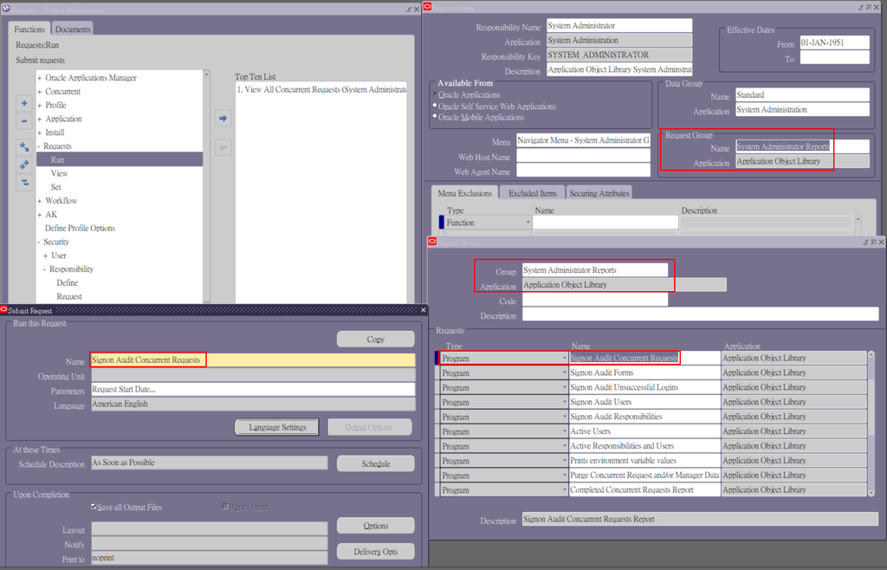
Task: Click the Menu Exclusions table scrollbar
Action: (x=858, y=224)
